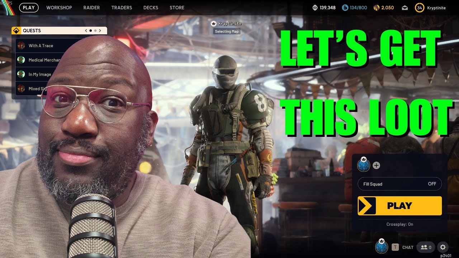The image size is (459, 258).
Task: Click the gold token icon beside 2,050
Action: click(x=377, y=8)
